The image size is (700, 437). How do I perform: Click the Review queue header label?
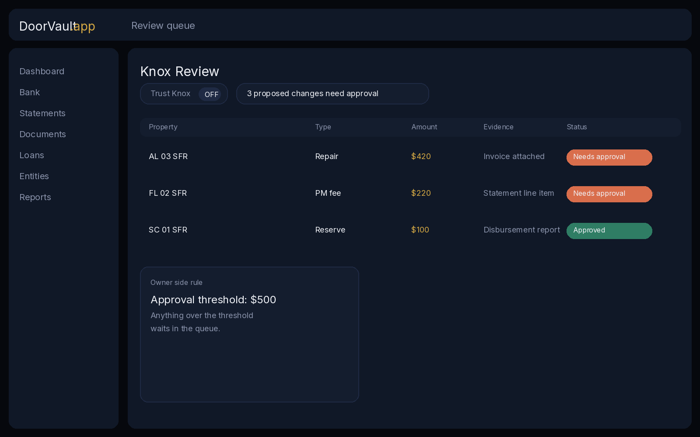pos(163,25)
